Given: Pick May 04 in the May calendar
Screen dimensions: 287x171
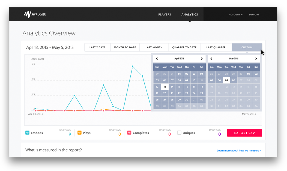Looking at the screenshot, I should point(219,80).
